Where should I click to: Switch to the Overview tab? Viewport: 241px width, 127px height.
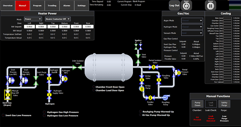pos(8,5)
